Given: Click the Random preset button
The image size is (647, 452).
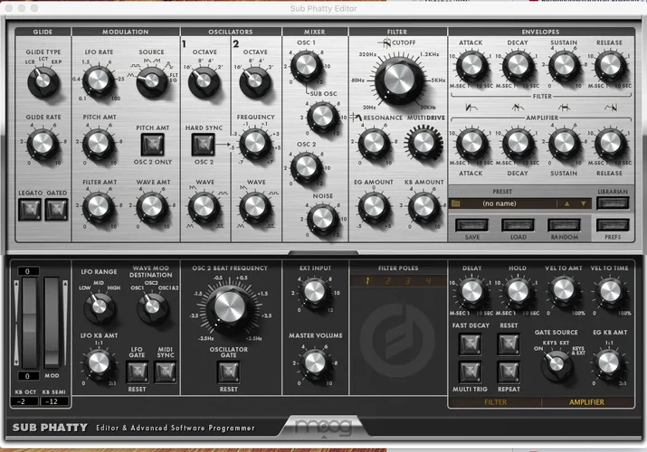Looking at the screenshot, I should point(564,225).
